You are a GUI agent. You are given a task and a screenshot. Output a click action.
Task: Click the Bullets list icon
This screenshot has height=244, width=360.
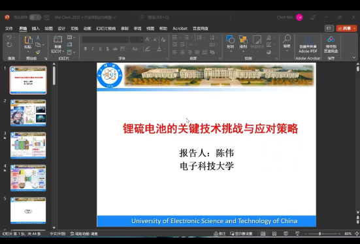click(174, 37)
